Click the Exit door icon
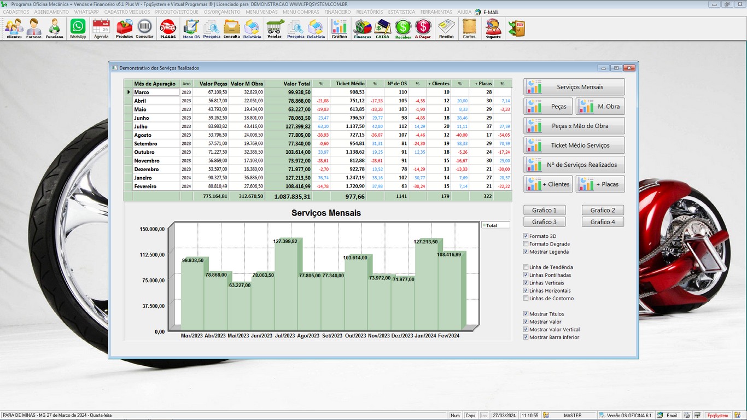 [x=516, y=28]
